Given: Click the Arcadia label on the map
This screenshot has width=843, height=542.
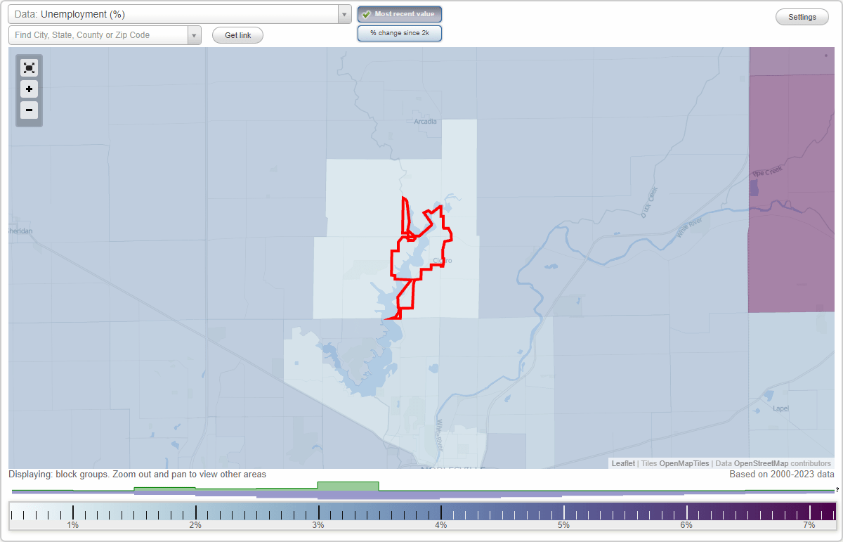Looking at the screenshot, I should pos(425,121).
